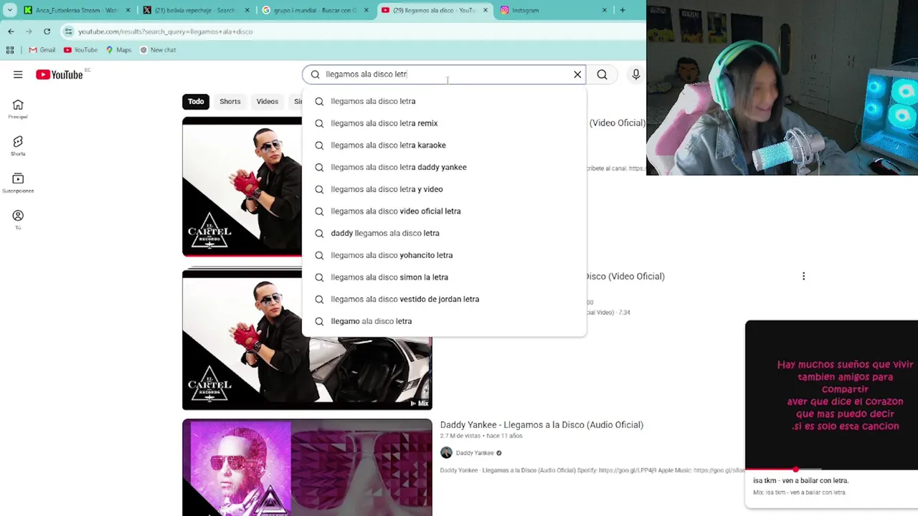
Task: Run search with the magnifier button
Action: (x=602, y=75)
